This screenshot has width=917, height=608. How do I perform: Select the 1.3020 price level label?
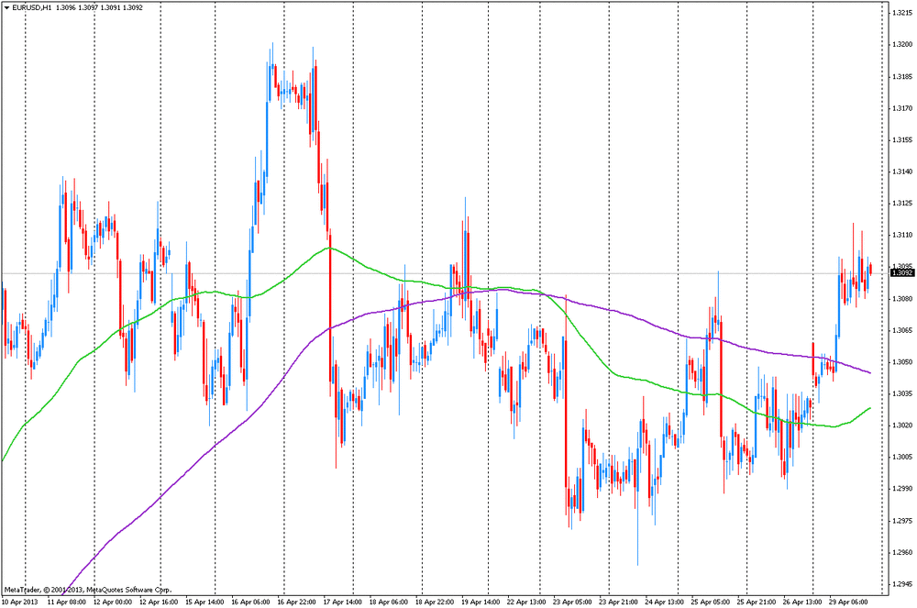pyautogui.click(x=902, y=425)
